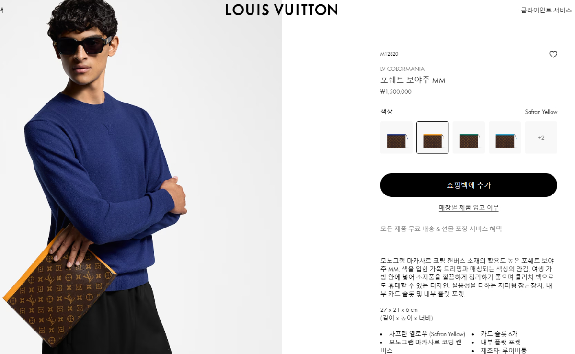Click the 포쉐트 보야주 MM product title
Screen dimensions: 575x354
(413, 80)
